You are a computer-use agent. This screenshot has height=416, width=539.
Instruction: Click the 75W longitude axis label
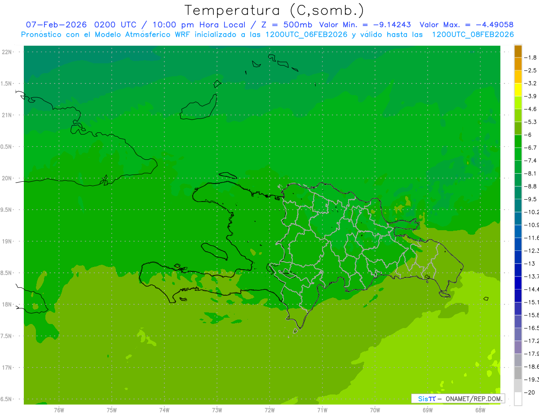(112, 410)
